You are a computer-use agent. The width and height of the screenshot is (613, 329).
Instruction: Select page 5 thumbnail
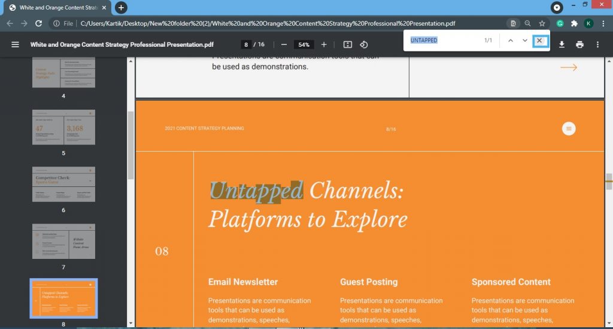63,127
